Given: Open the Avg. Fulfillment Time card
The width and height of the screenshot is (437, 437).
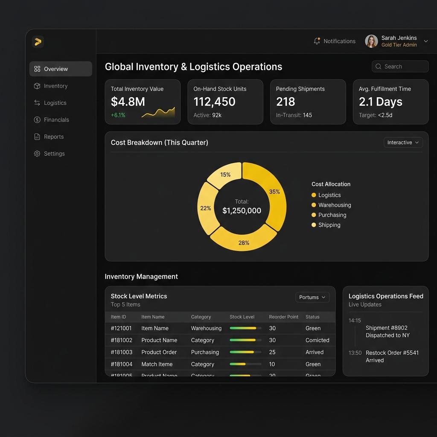Looking at the screenshot, I should point(390,102).
